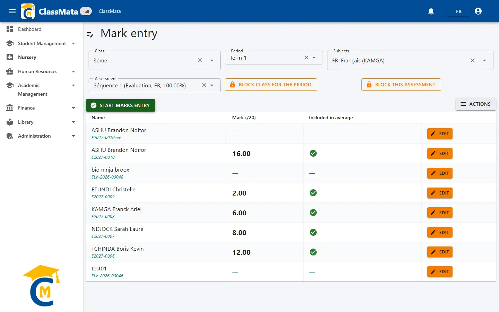
Task: Clear the Assessment field selection
Action: (204, 85)
